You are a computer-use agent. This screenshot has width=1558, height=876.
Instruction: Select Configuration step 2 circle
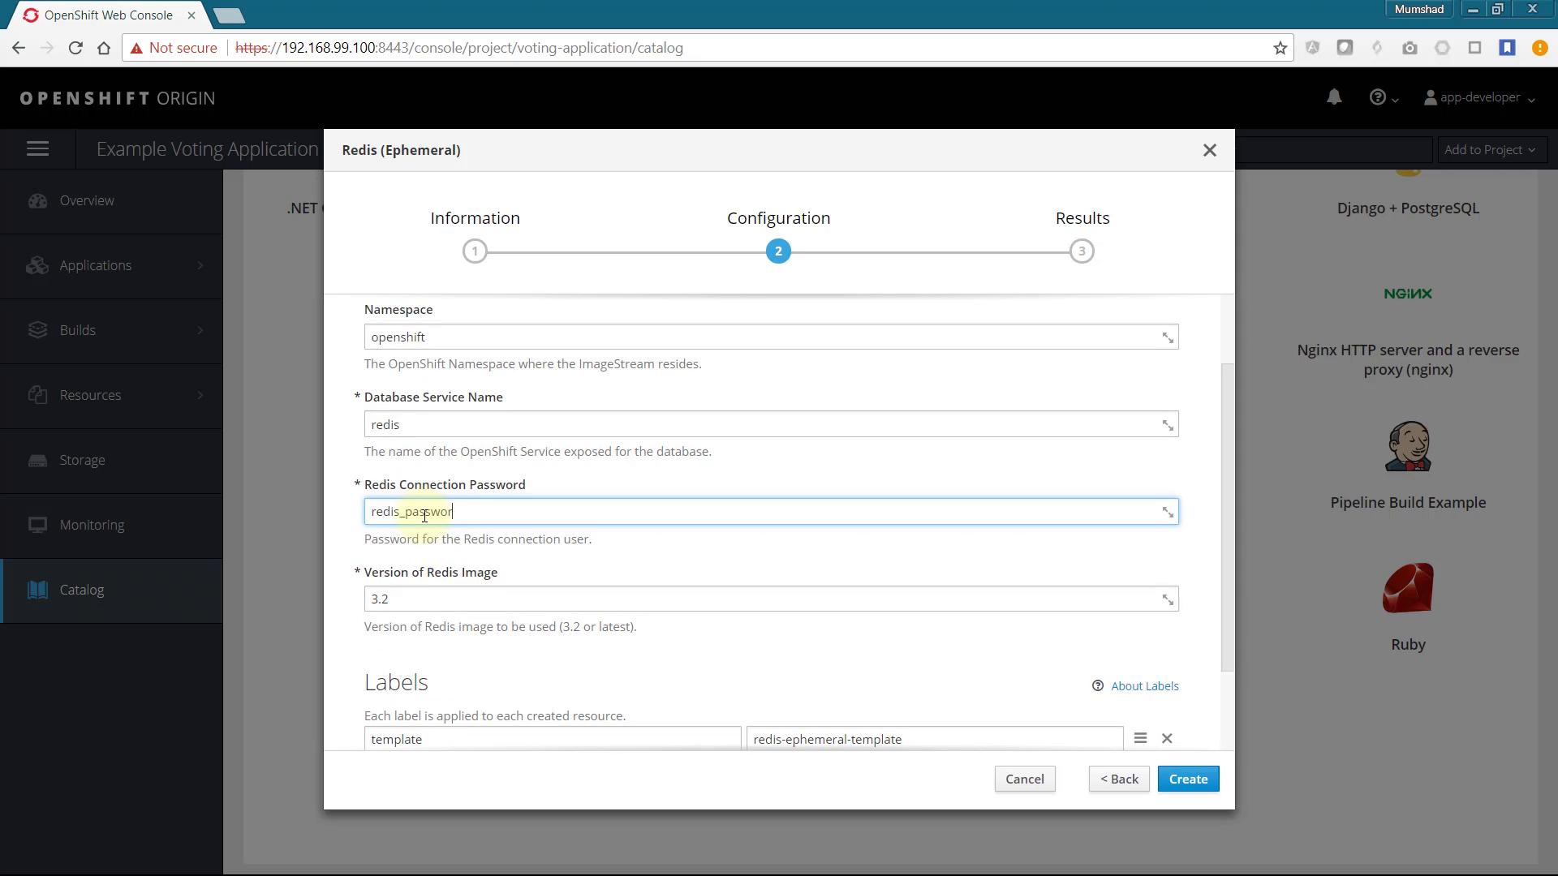[x=778, y=251]
